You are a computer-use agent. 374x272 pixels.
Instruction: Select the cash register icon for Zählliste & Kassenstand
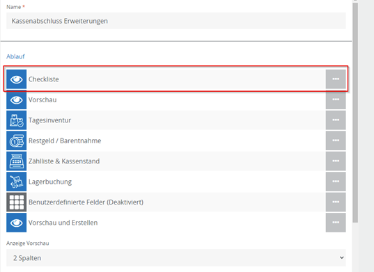[17, 161]
